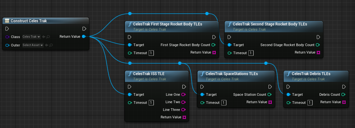Open the Outer Select Asset dropdown
This screenshot has height=128, width=355.
pyautogui.click(x=33, y=45)
